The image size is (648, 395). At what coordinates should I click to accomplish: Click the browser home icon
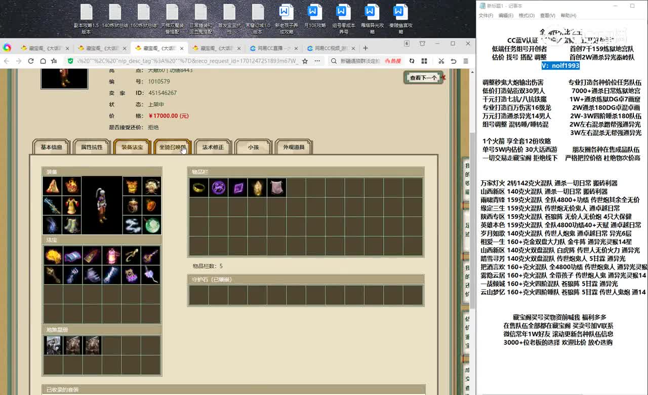point(43,61)
